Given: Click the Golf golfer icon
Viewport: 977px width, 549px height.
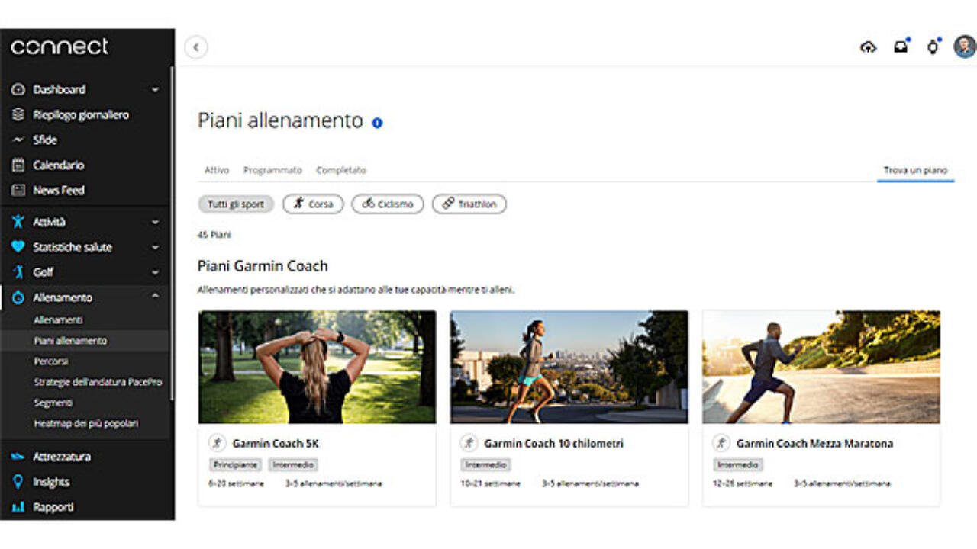Looking at the screenshot, I should pyautogui.click(x=18, y=272).
